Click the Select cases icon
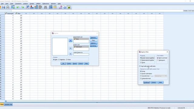This screenshot has width=194, height=109. (55, 7)
